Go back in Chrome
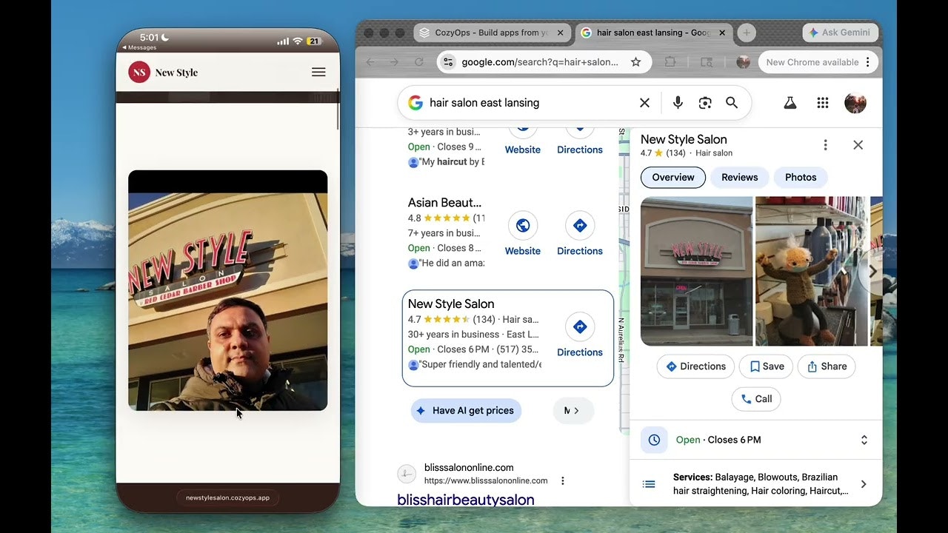 (x=370, y=62)
